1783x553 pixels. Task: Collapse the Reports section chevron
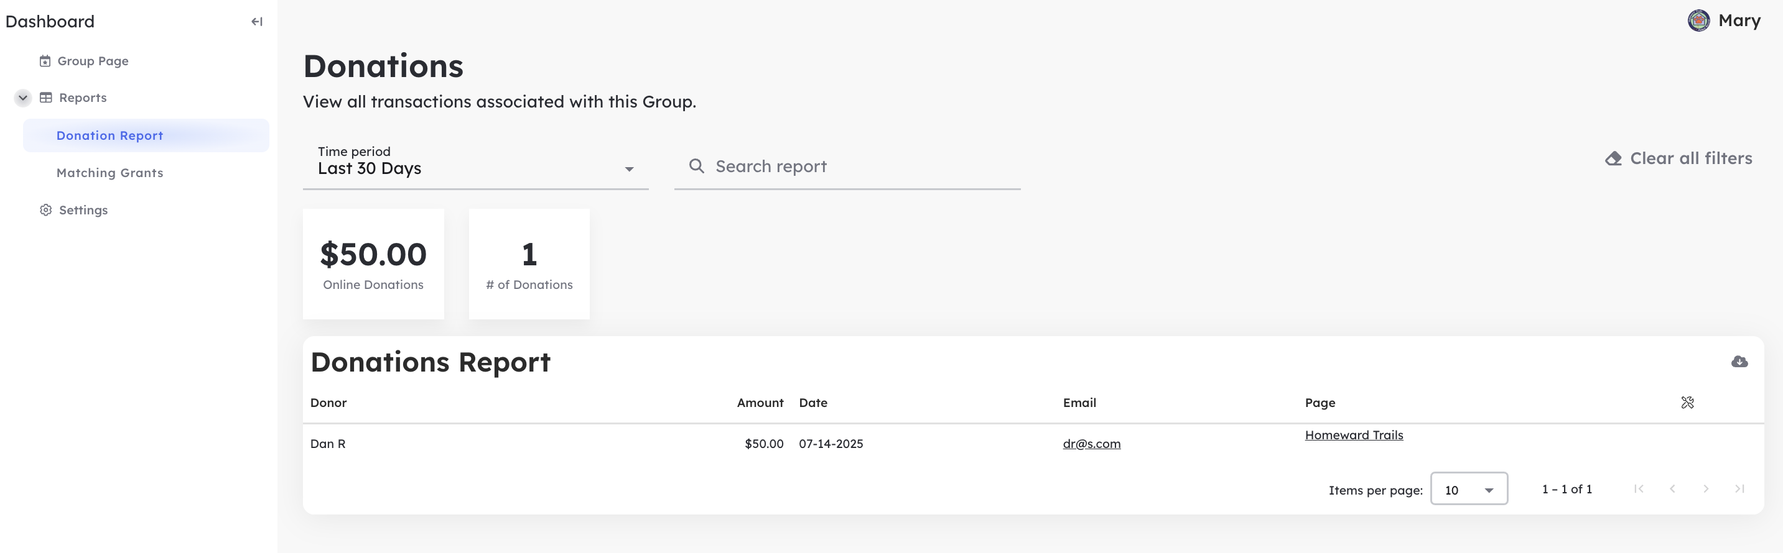pos(23,98)
